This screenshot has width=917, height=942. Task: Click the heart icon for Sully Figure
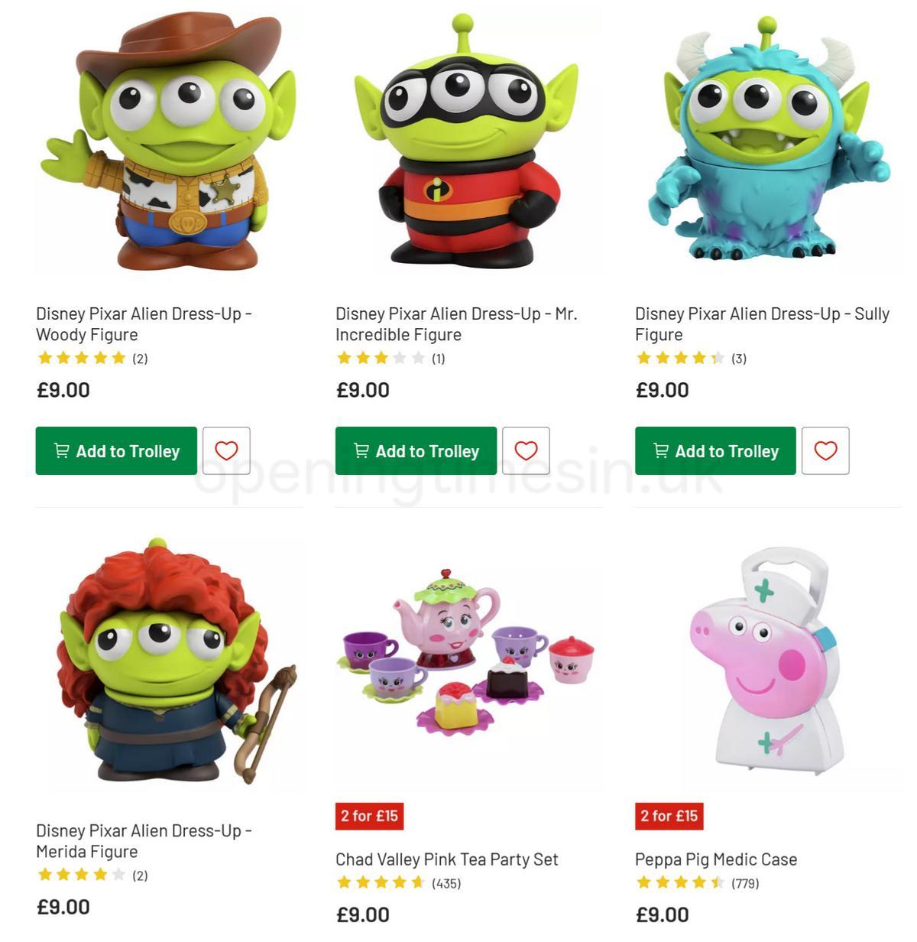825,450
